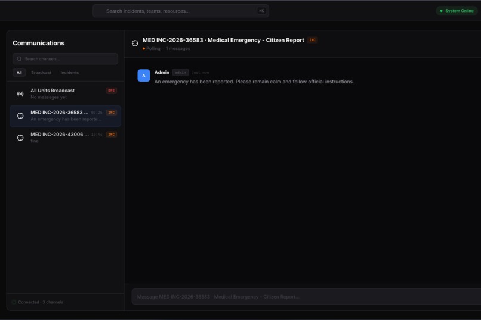The height and width of the screenshot is (320, 481).
Task: Click the 'No messages yet' preview text
Action: tap(48, 97)
